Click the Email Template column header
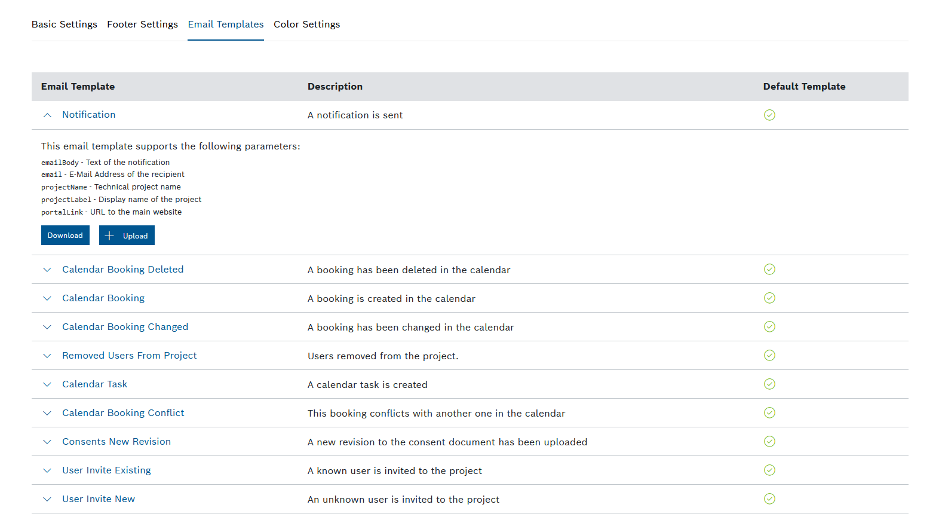939x529 pixels. pyautogui.click(x=78, y=87)
